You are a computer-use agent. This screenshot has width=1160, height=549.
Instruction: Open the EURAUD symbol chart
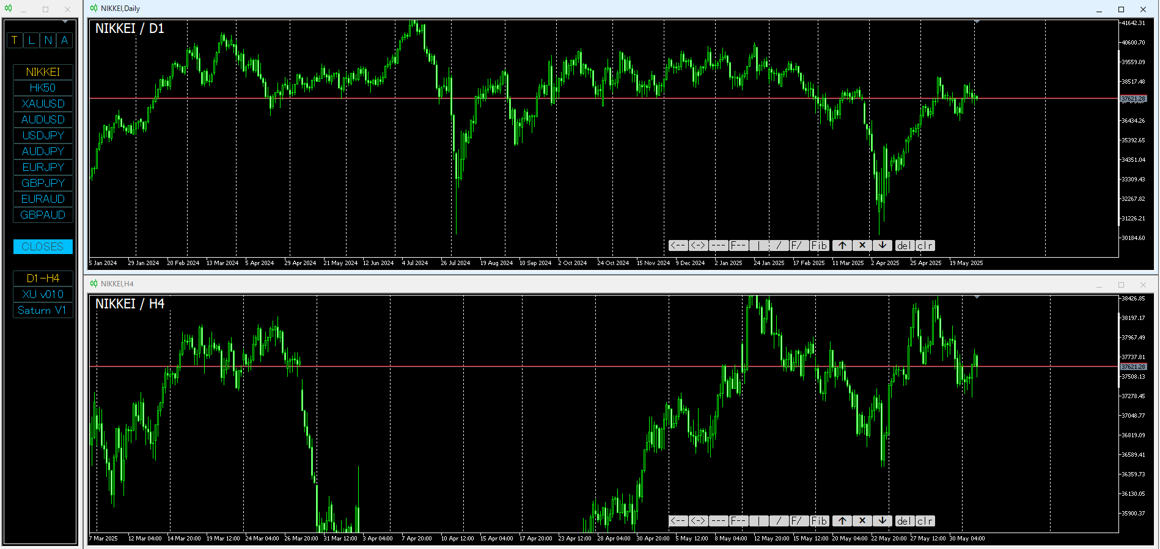(43, 199)
